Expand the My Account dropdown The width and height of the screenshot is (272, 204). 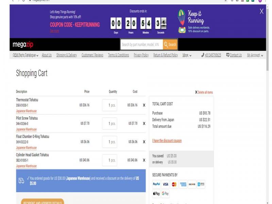(255, 55)
